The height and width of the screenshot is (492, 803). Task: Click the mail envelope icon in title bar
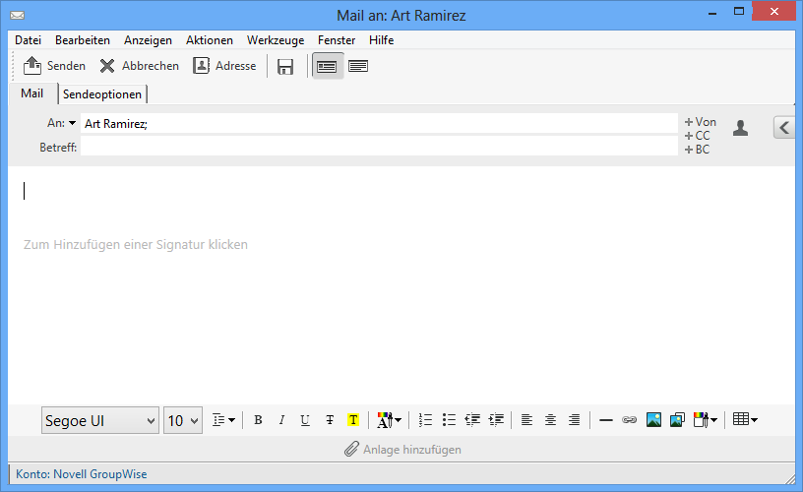[18, 16]
